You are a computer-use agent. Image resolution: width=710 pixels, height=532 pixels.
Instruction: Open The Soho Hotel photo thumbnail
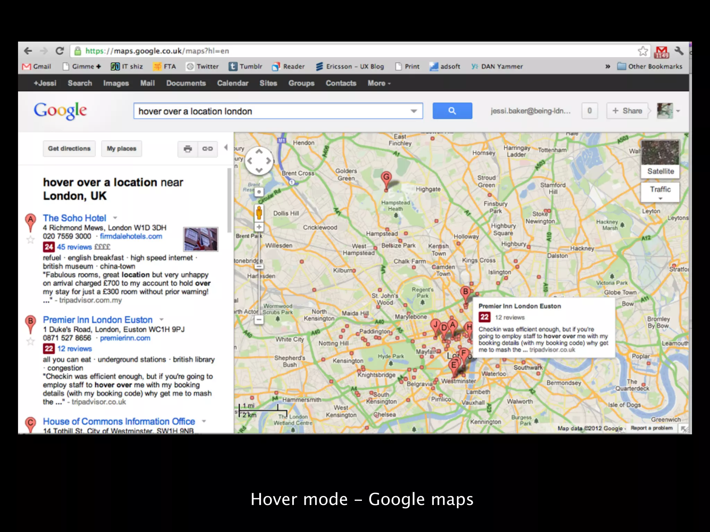pyautogui.click(x=200, y=239)
